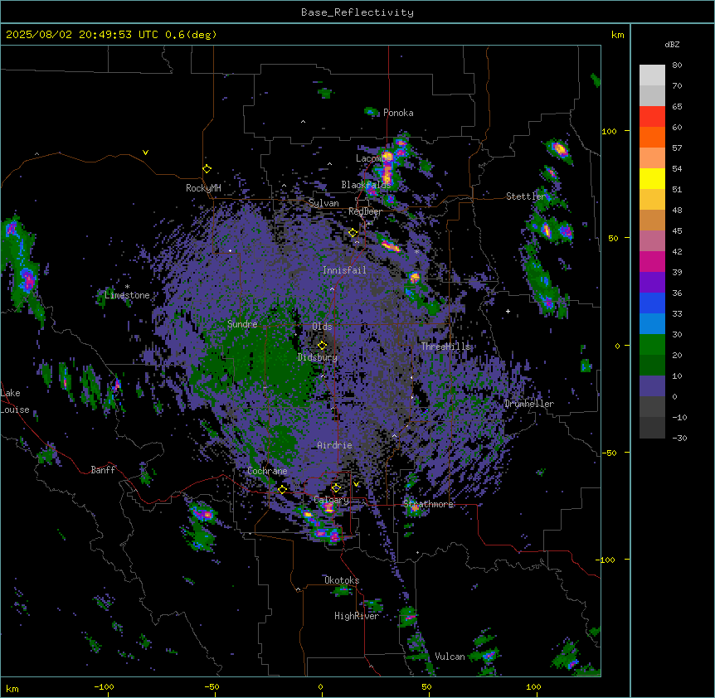Click the yellow diamond marker below Cochrane
The height and width of the screenshot is (698, 715).
282,489
